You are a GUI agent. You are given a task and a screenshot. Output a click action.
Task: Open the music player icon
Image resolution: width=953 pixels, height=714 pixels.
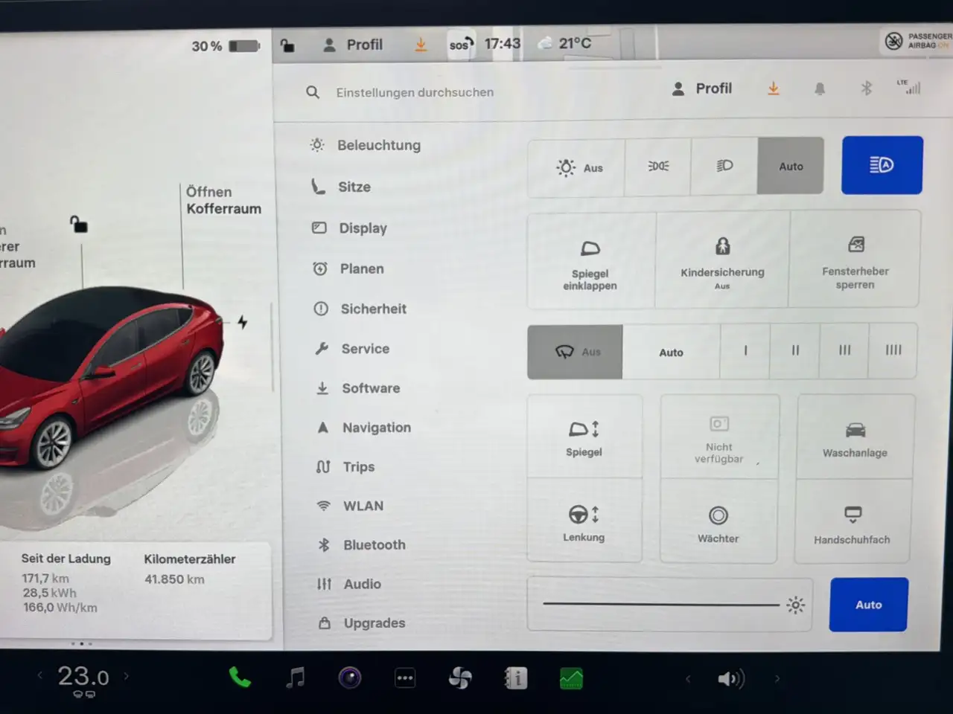296,678
